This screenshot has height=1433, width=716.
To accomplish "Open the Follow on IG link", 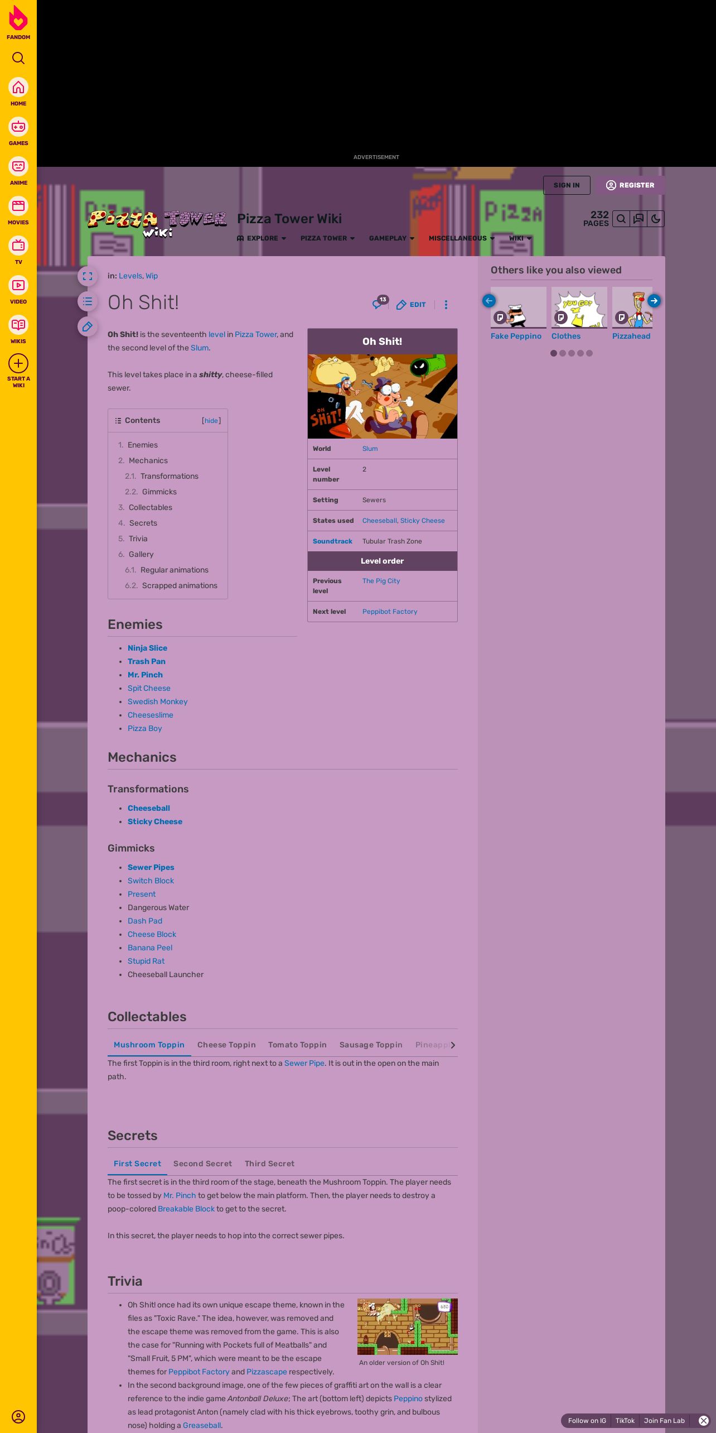I will [587, 1421].
